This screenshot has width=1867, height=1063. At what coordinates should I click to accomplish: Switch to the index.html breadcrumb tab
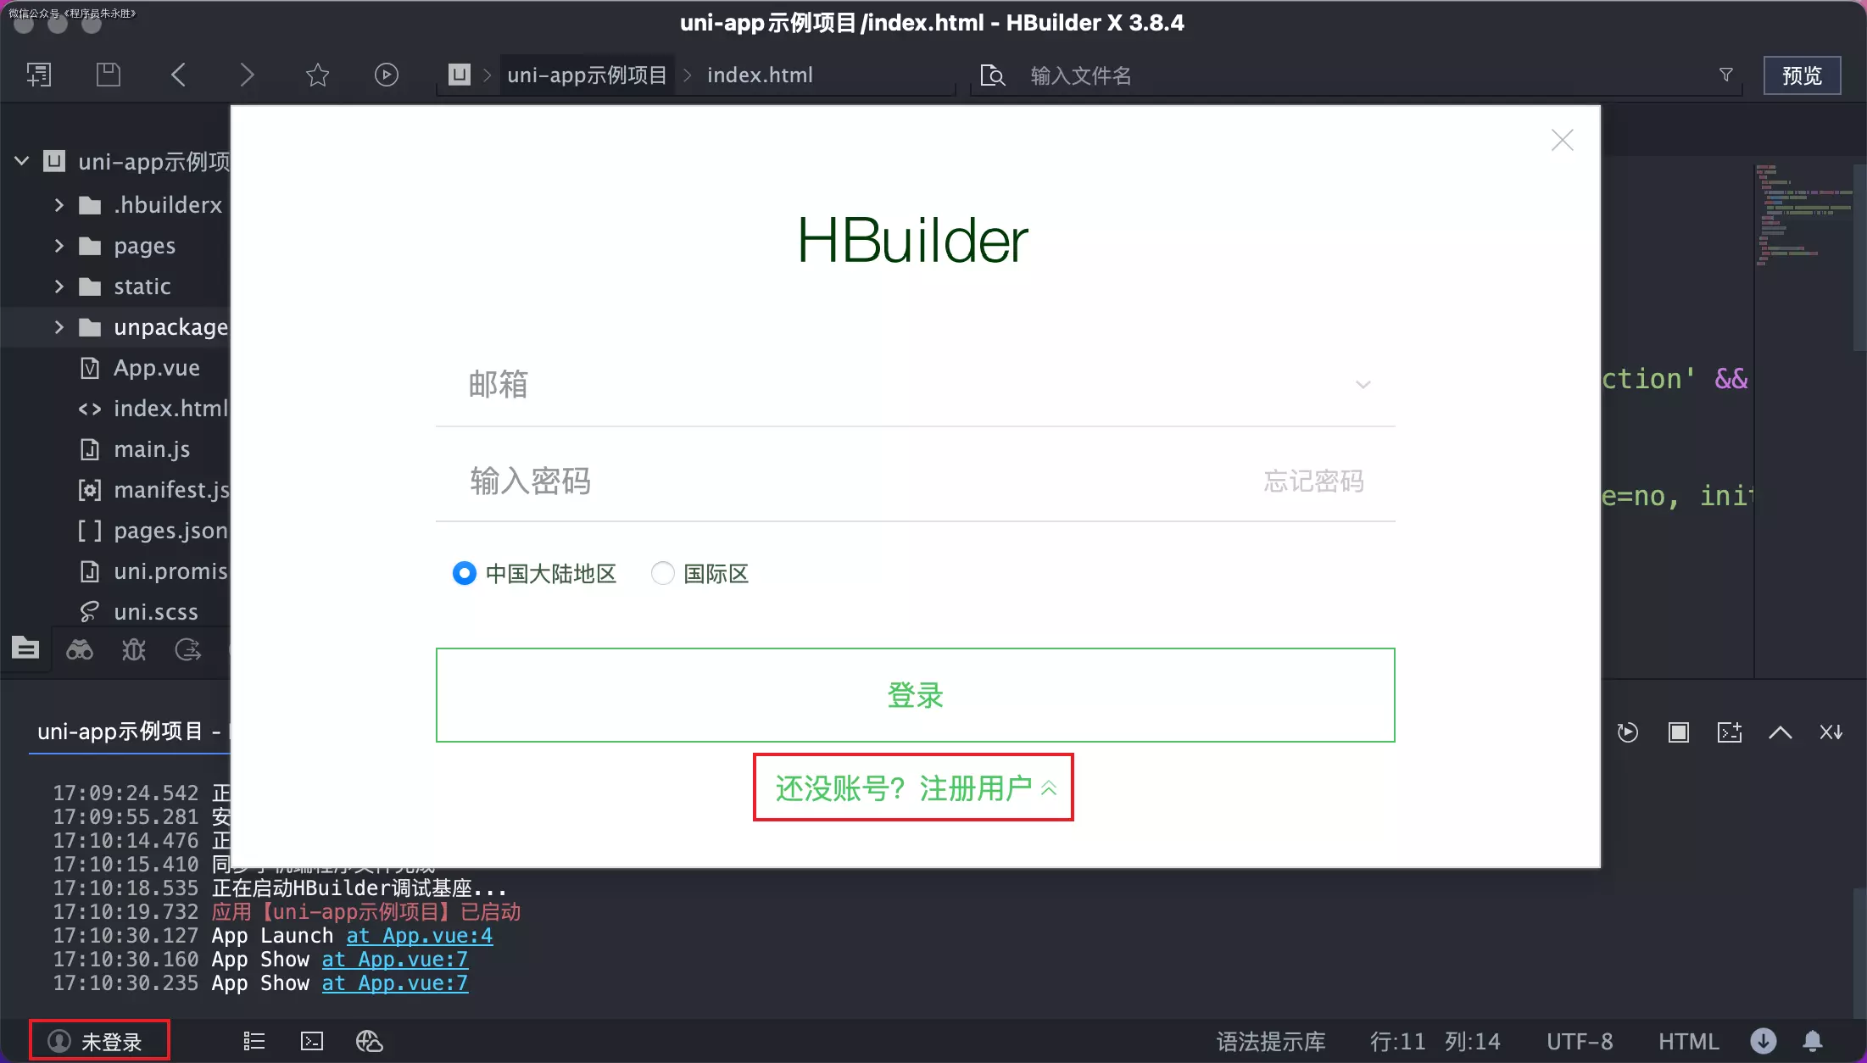(x=759, y=75)
